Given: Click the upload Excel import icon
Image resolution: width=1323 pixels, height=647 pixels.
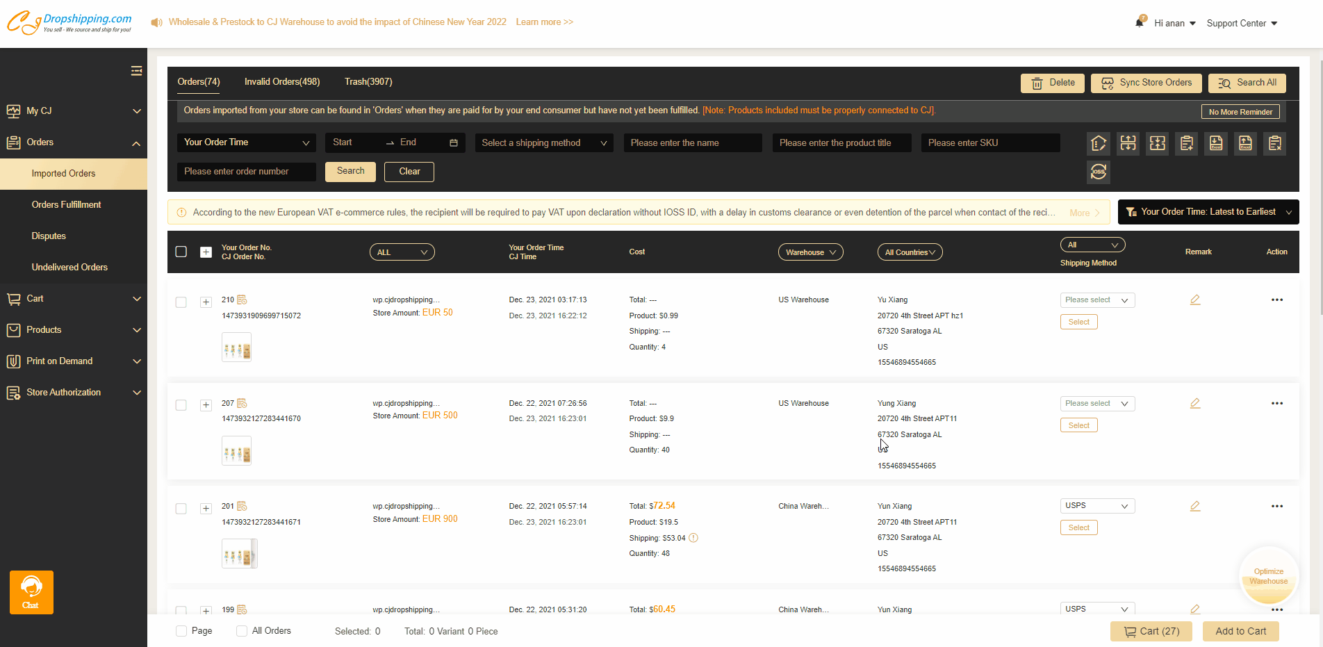Looking at the screenshot, I should [x=1245, y=144].
